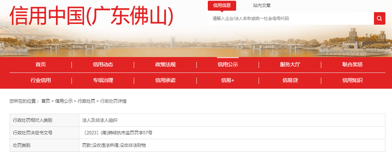Viewport: 392px width, 152px height.
Task: Open the 信用公示 navigation item
Action: [228, 65]
